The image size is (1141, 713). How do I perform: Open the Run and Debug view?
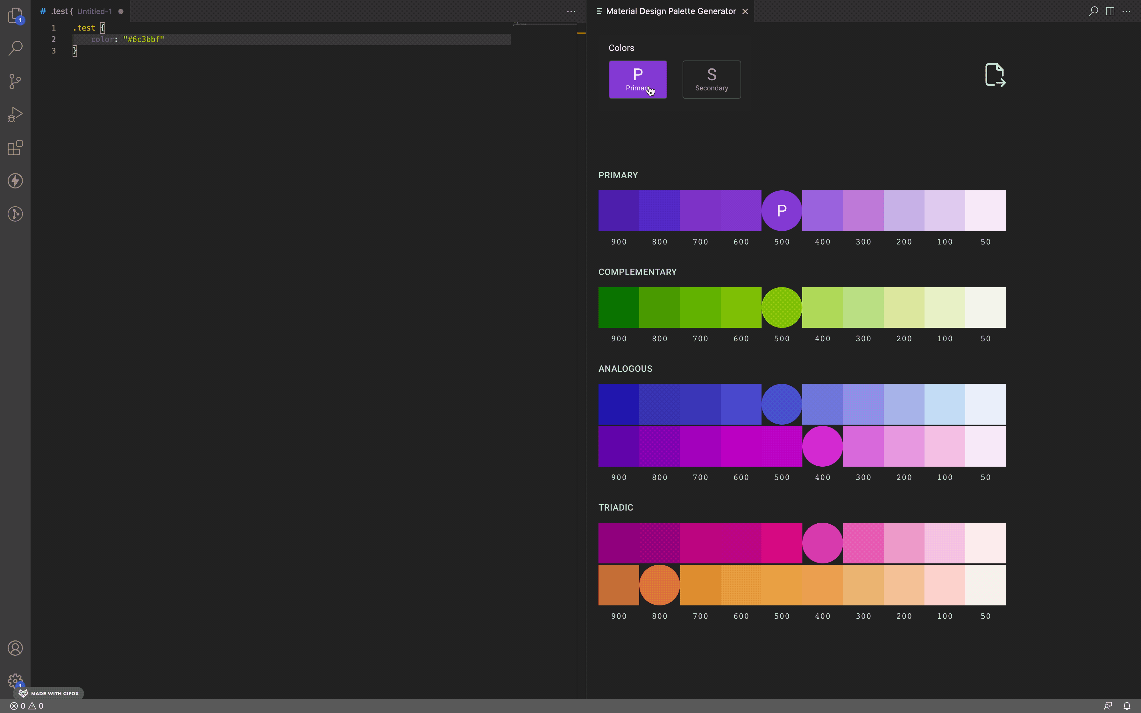(x=15, y=115)
